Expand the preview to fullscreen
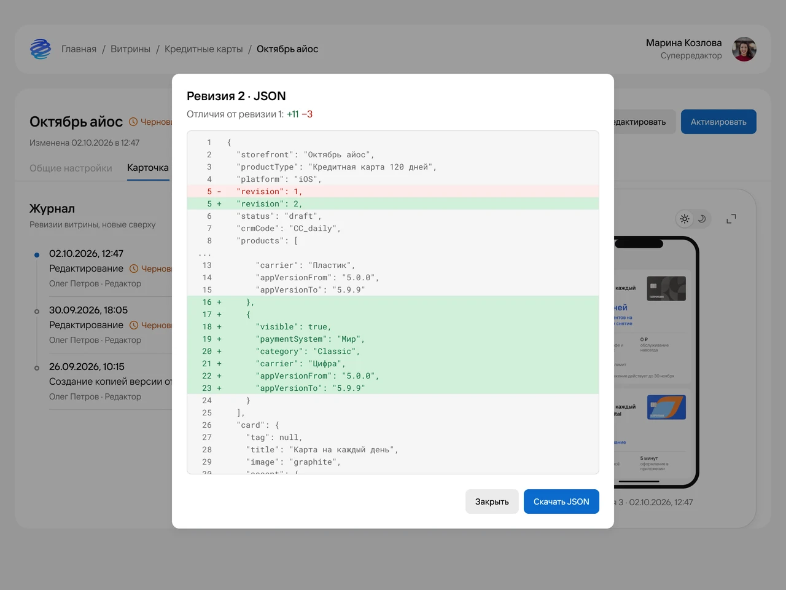Viewport: 786px width, 590px height. click(x=731, y=219)
